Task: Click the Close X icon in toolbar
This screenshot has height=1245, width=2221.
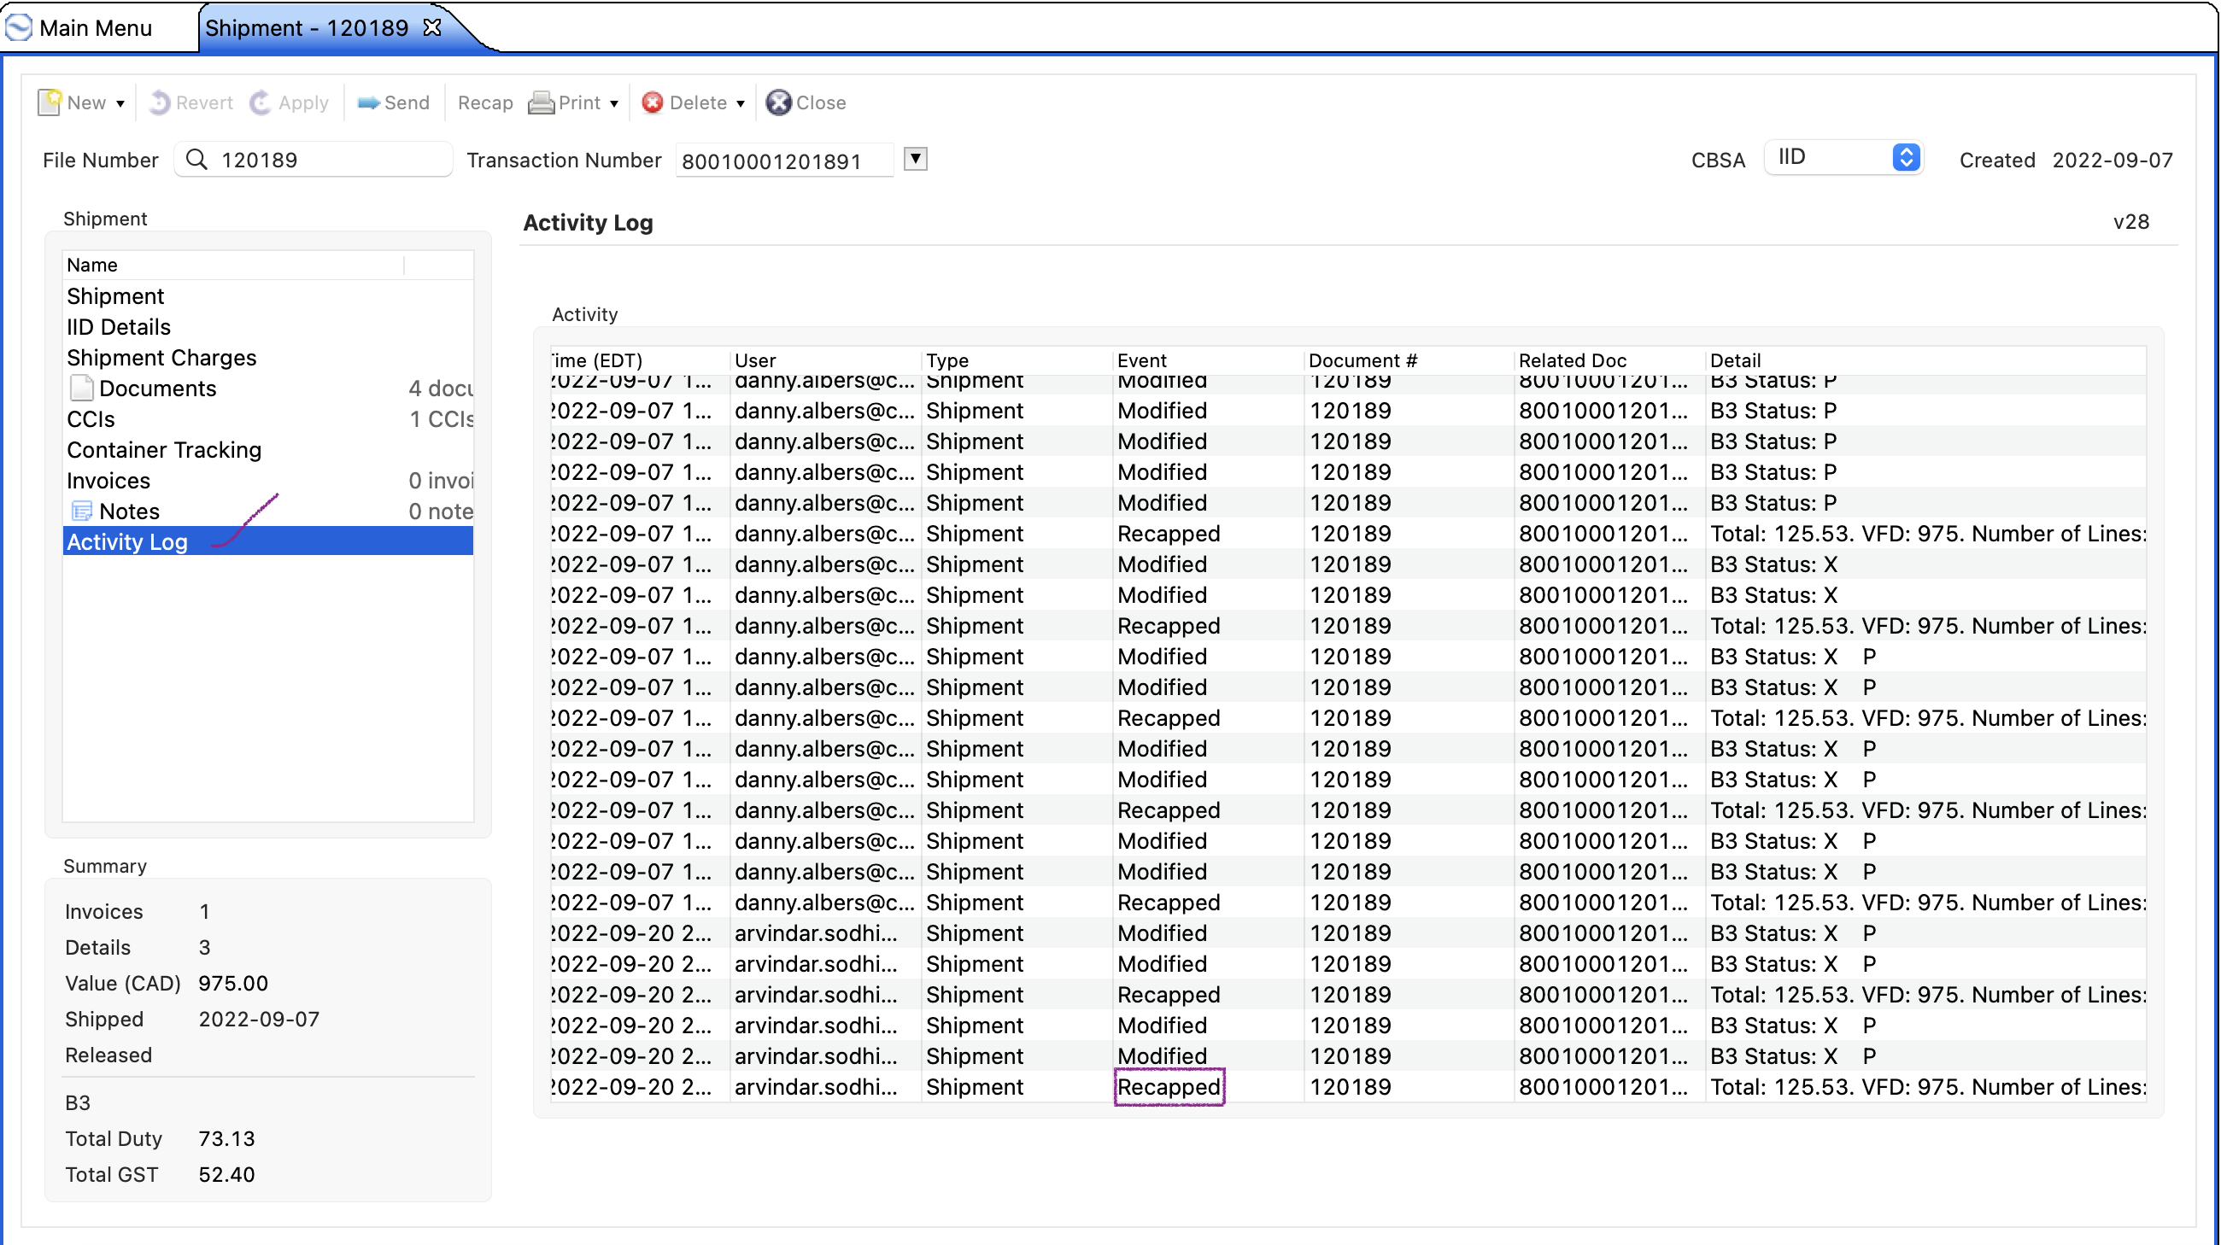Action: (778, 102)
